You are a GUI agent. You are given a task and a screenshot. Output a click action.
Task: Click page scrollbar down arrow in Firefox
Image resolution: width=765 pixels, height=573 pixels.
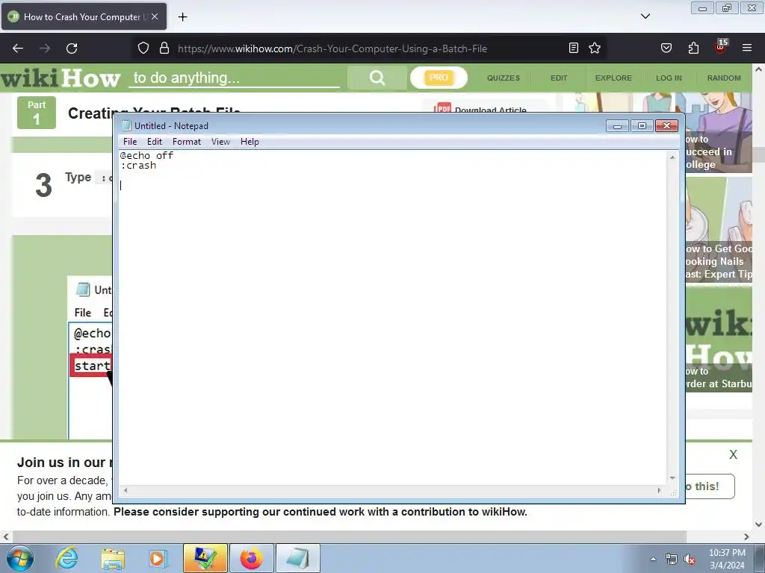(759, 525)
